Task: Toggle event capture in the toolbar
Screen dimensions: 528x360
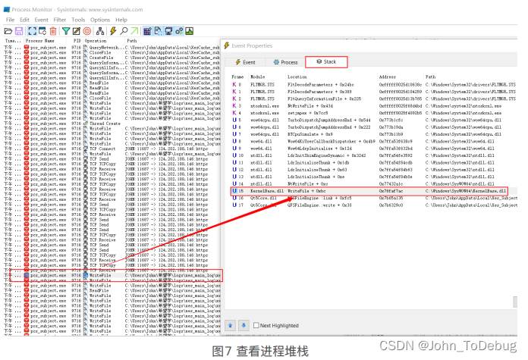Action: click(32, 31)
